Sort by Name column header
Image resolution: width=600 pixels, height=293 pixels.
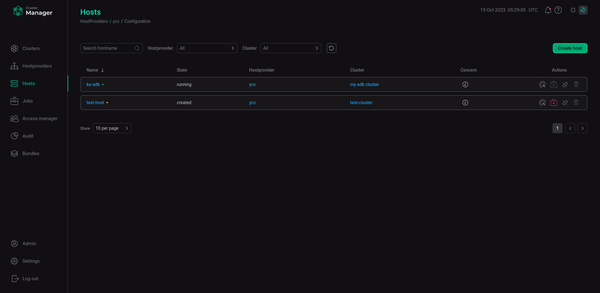[x=92, y=70]
